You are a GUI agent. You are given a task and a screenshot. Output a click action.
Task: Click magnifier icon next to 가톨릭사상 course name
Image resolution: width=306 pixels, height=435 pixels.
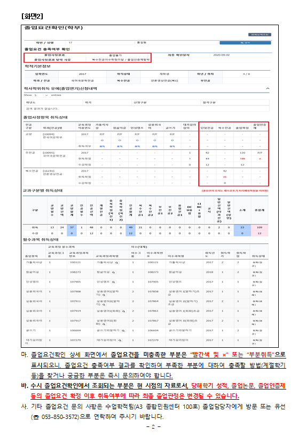[x=117, y=262]
